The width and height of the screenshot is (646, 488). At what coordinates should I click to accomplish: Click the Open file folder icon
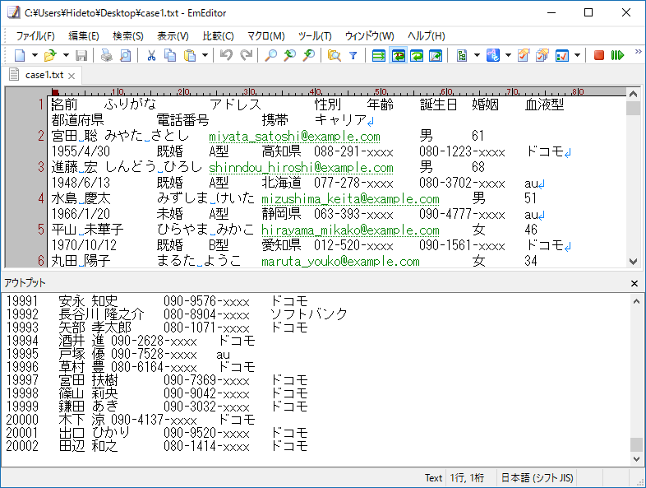[50, 55]
